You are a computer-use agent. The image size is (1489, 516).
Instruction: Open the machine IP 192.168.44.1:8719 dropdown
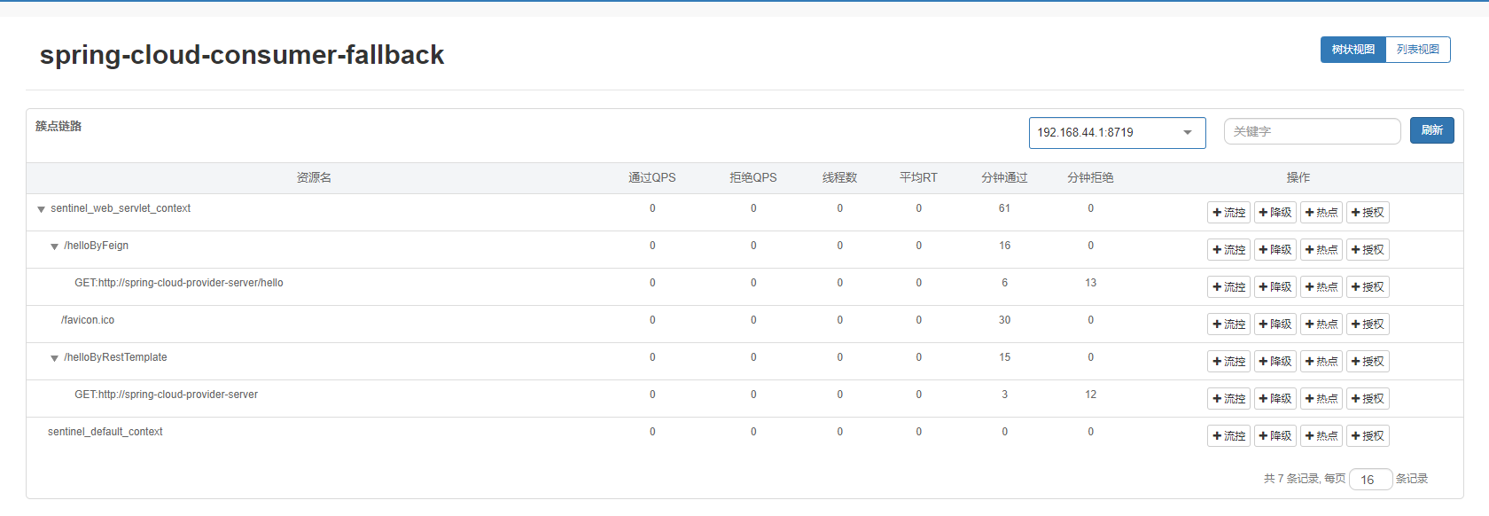tap(1117, 133)
